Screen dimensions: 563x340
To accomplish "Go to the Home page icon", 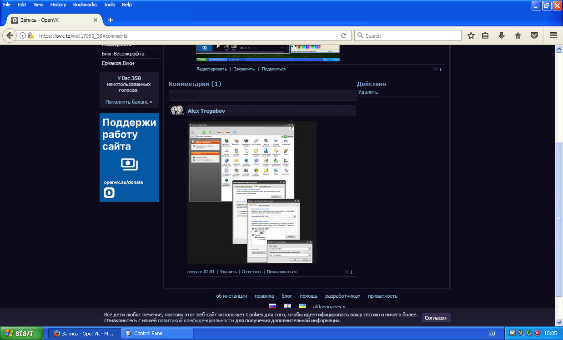I will coord(518,35).
